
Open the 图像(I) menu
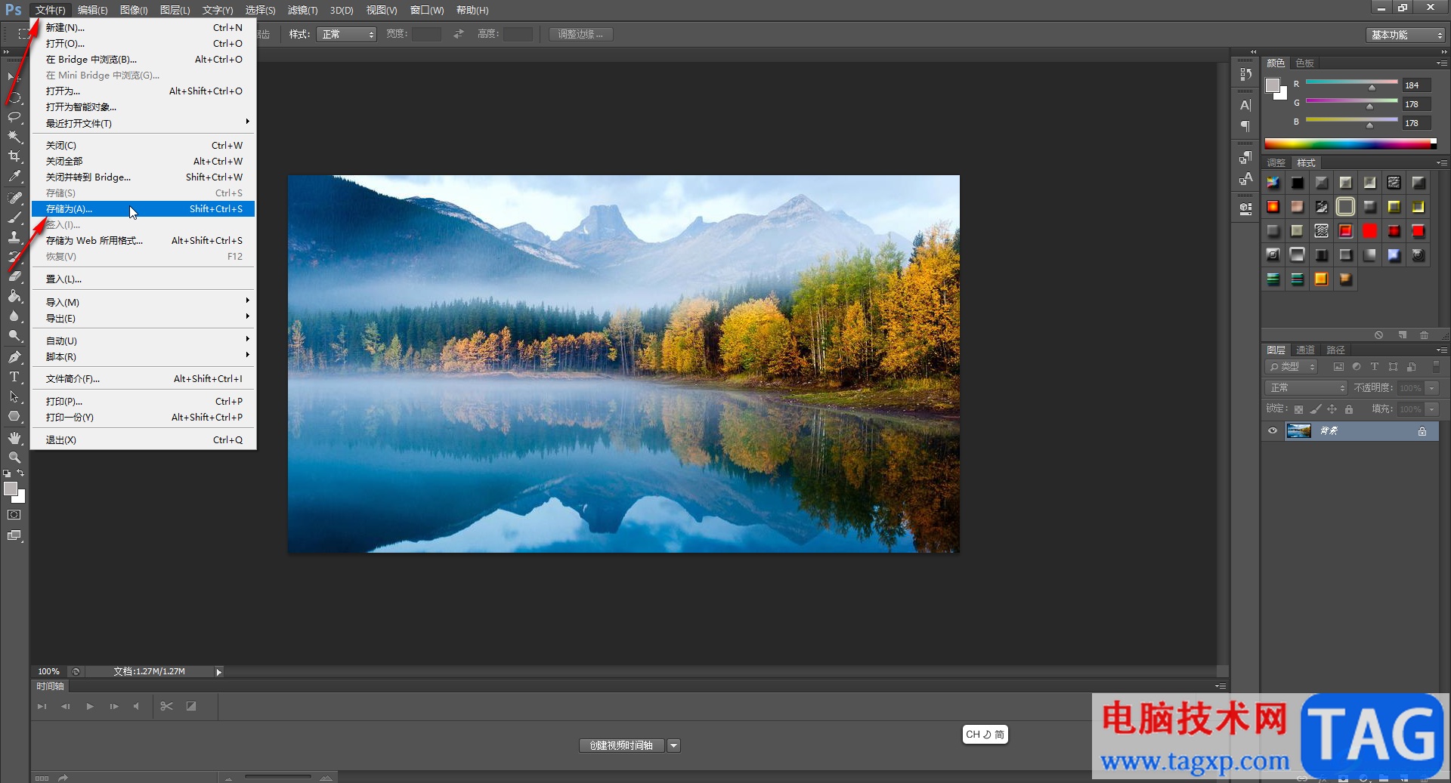click(134, 10)
